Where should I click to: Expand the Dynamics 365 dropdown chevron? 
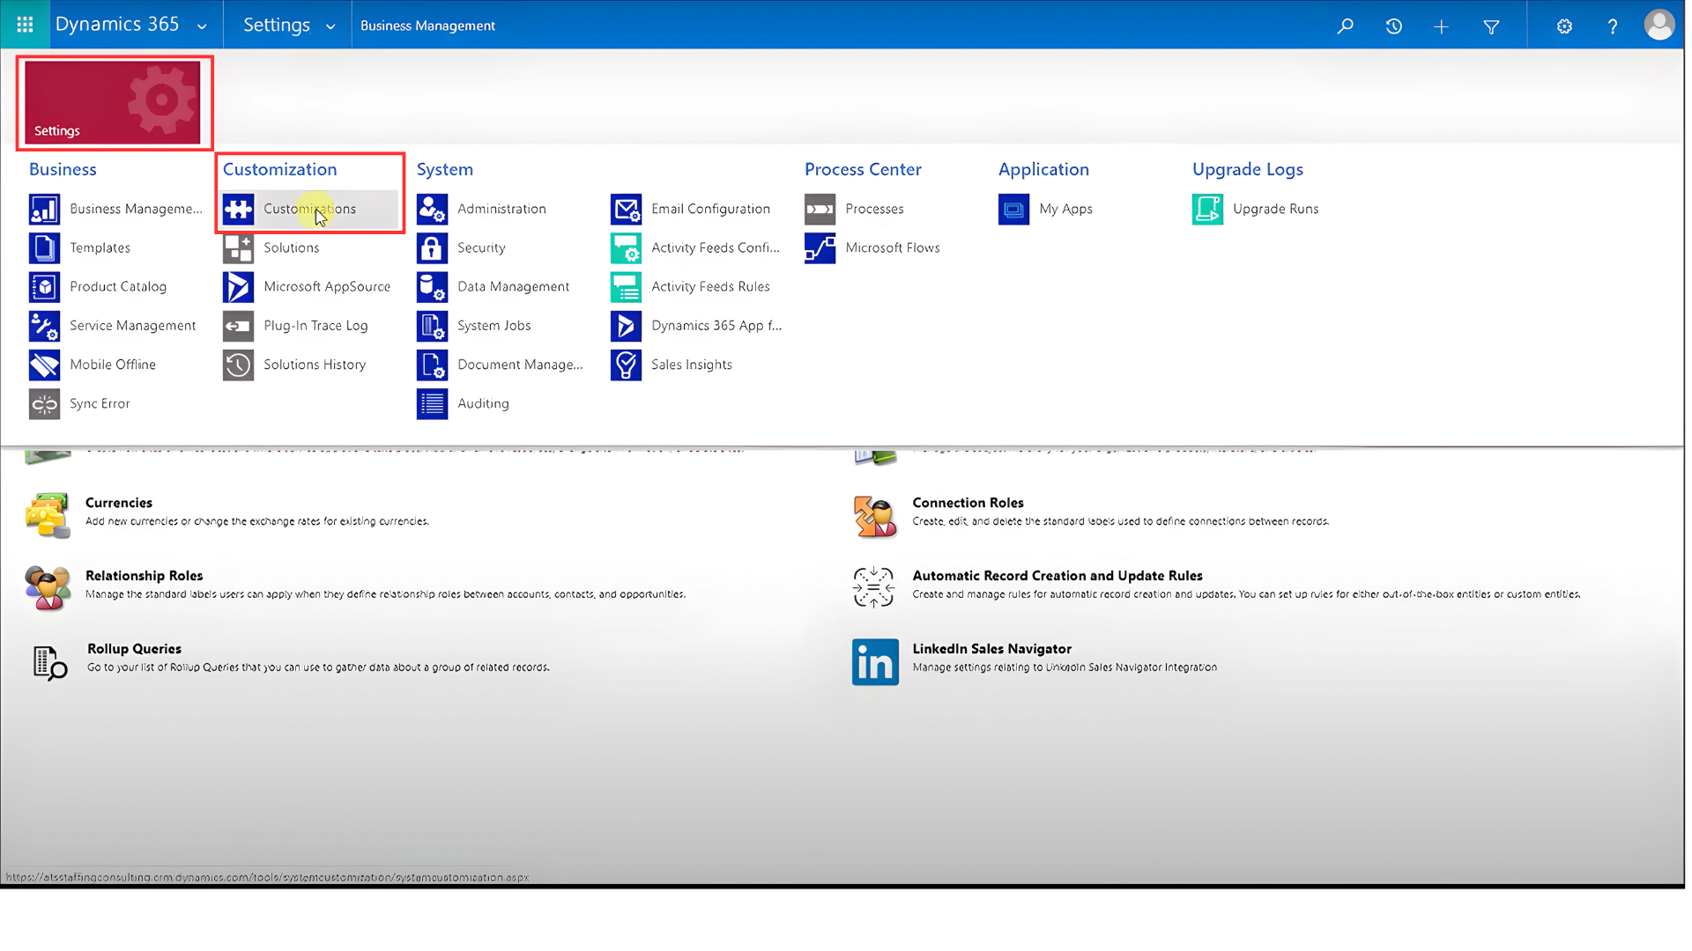coord(202,26)
